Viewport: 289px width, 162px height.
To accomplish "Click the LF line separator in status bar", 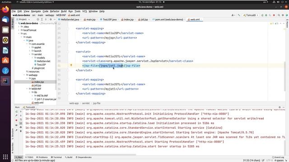I will (263, 160).
